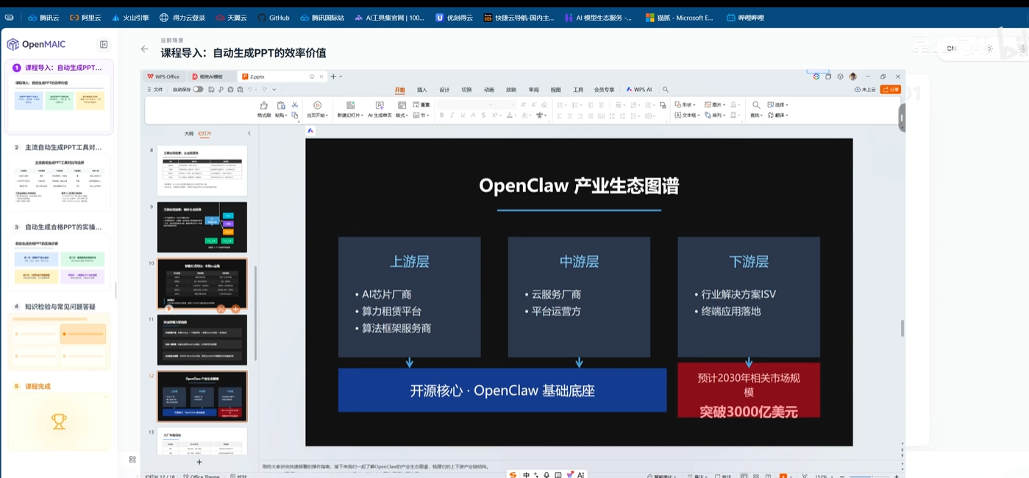Click the microphone icon in input method bar

[x=546, y=475]
